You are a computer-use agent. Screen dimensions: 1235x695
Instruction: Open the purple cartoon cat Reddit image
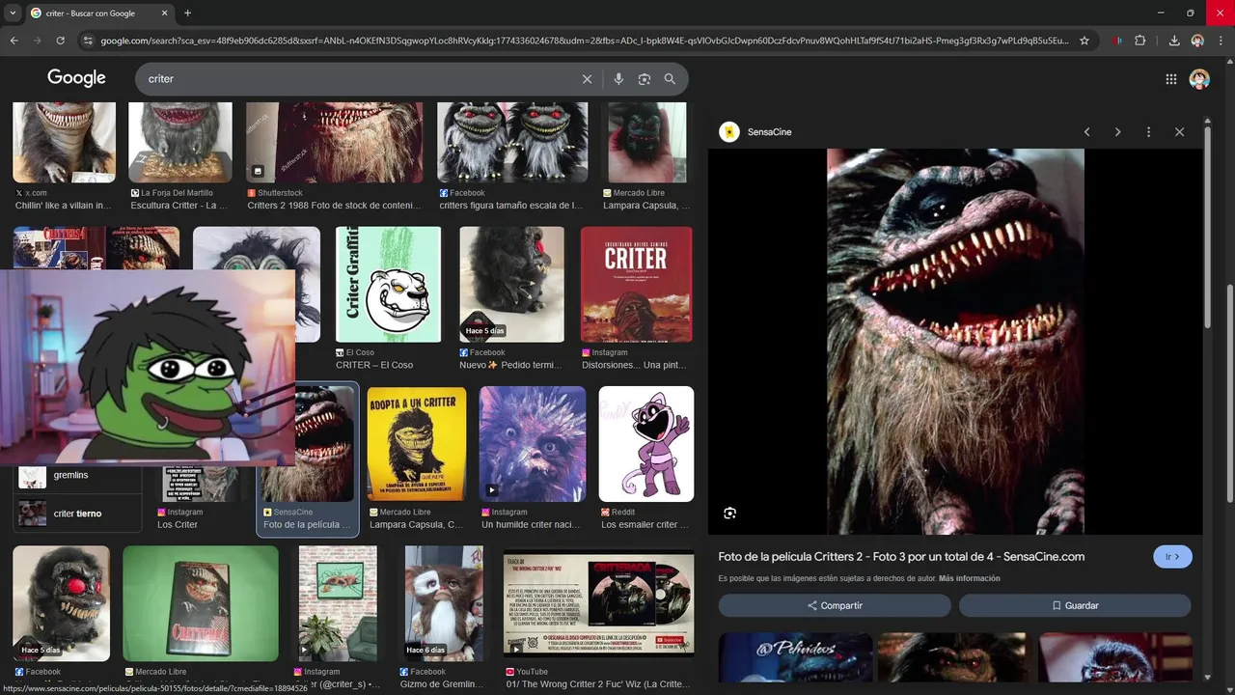point(646,444)
